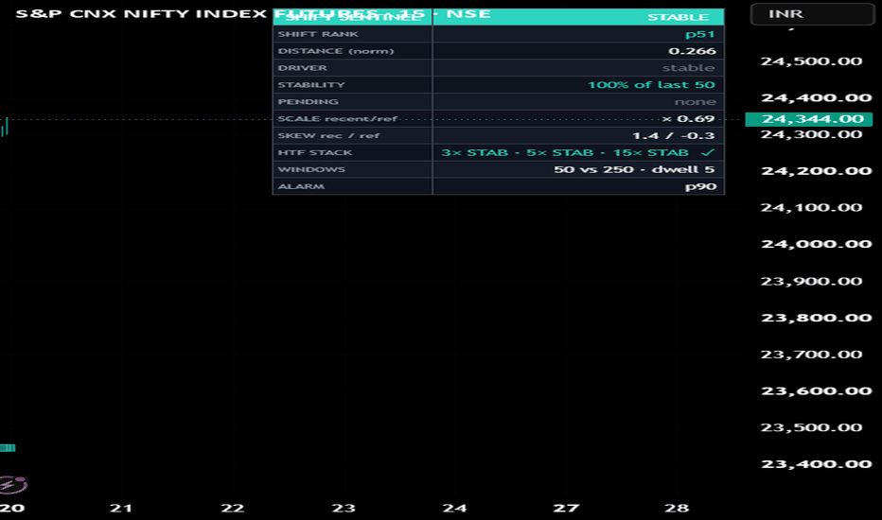The image size is (882, 520).
Task: Click the '1.4 / -0.3' skew value
Action: pos(673,135)
